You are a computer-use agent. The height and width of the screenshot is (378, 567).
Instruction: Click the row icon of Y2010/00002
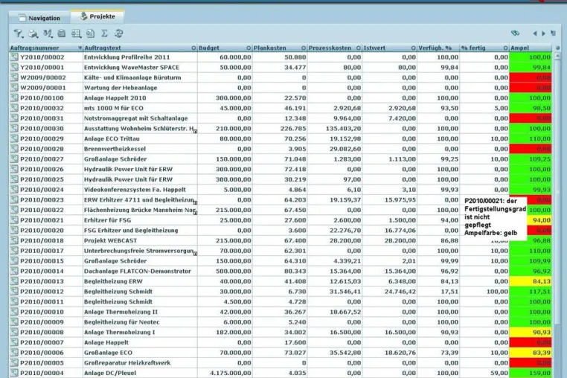pos(14,57)
